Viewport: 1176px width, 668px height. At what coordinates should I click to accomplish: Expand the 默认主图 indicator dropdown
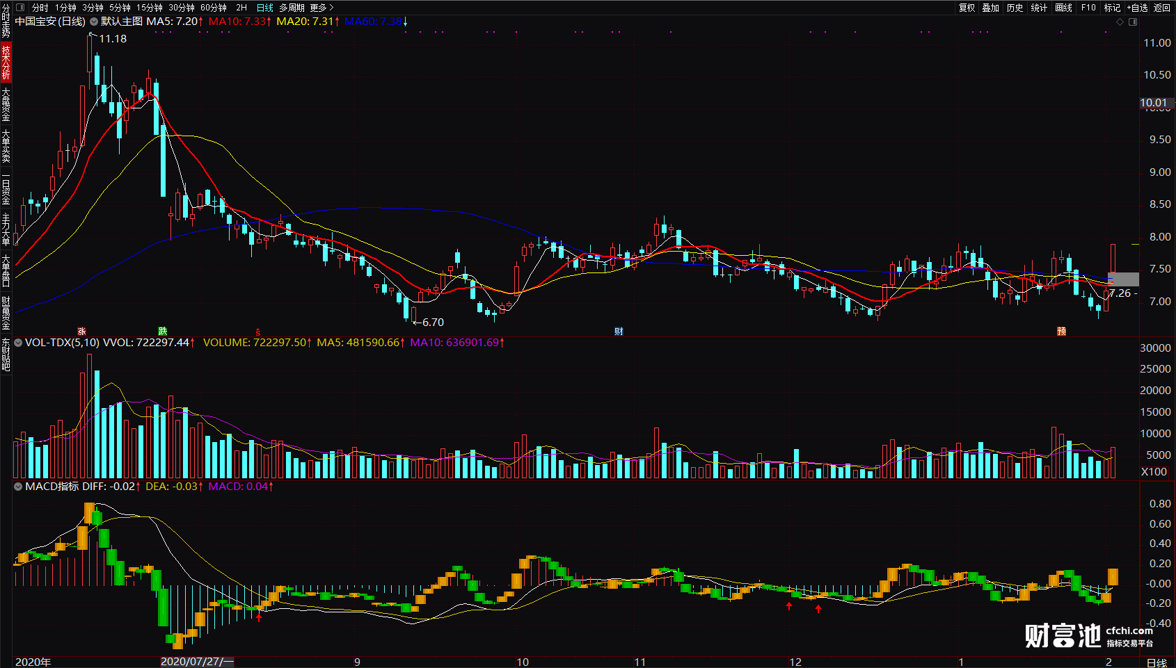[94, 22]
